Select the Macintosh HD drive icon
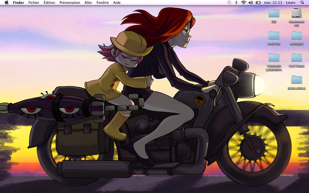The image size is (309, 193). (x=297, y=13)
